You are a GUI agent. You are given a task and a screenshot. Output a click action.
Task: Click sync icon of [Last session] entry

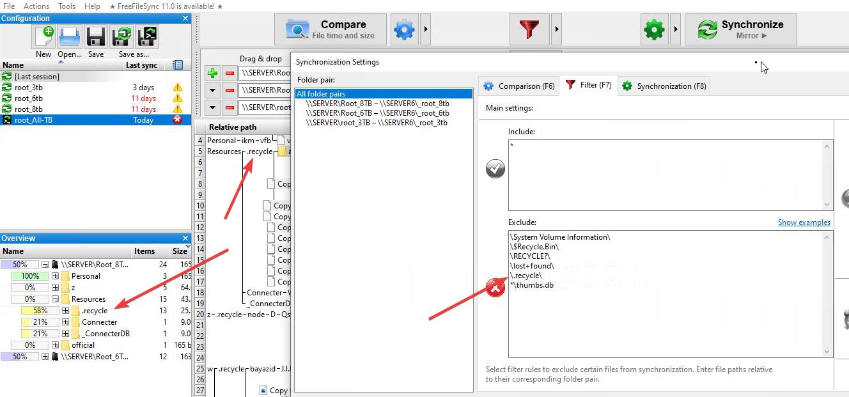coord(7,77)
